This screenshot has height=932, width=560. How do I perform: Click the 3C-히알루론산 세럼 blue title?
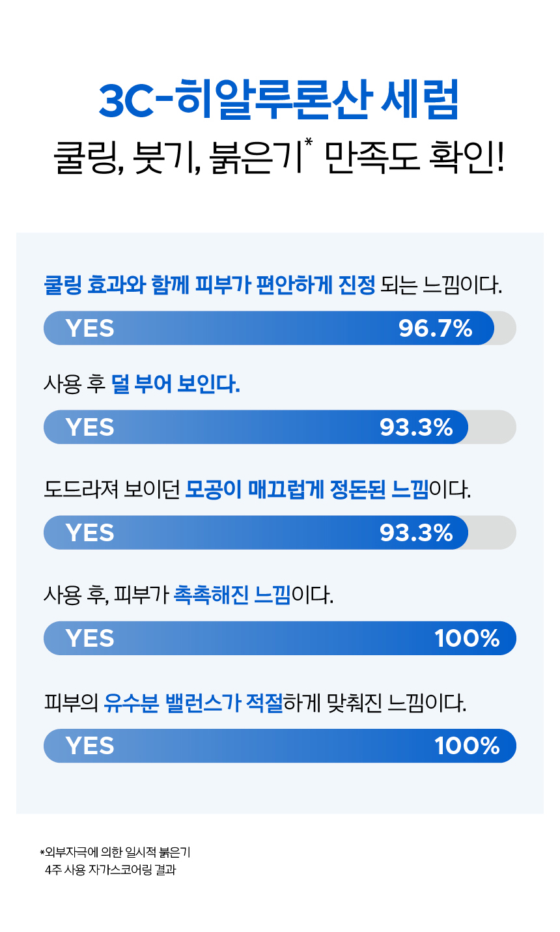[279, 100]
